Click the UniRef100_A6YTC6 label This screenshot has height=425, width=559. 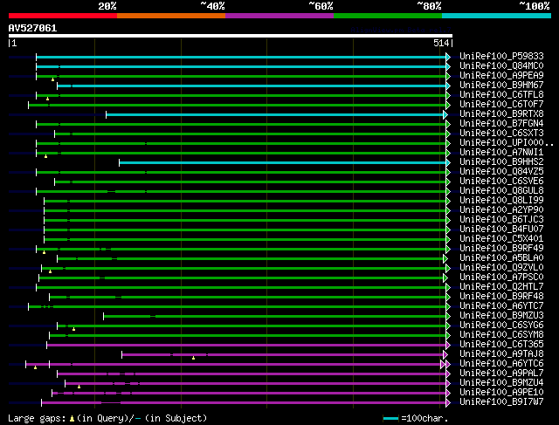click(501, 364)
